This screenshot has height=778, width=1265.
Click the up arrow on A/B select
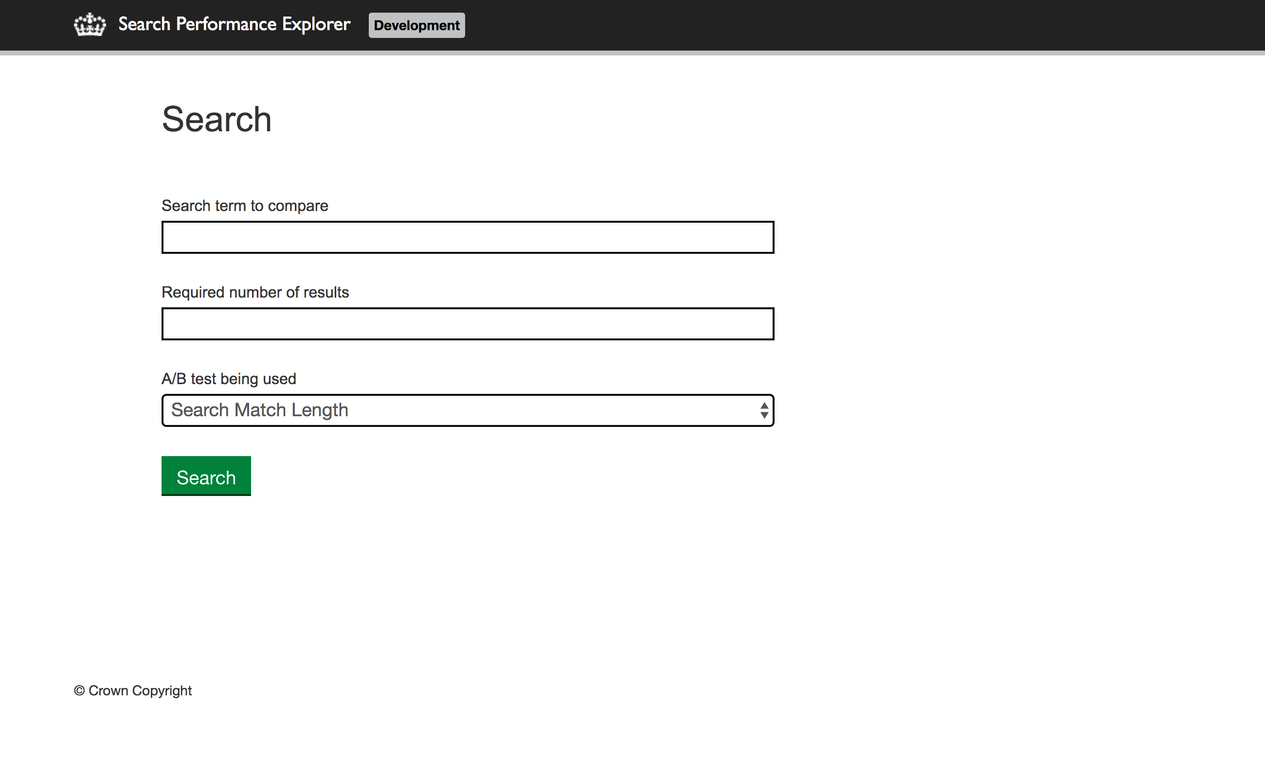point(764,406)
